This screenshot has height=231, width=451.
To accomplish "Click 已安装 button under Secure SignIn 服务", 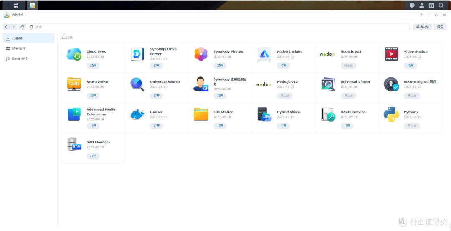I will click(x=412, y=96).
